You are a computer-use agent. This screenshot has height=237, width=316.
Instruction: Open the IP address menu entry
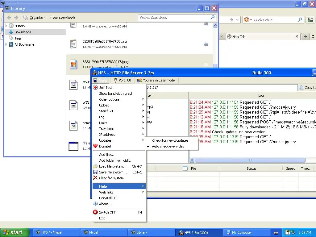tap(119, 134)
